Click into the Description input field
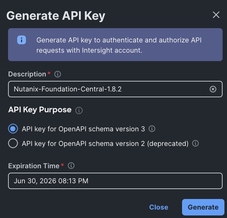227x218 pixels. 115,89
